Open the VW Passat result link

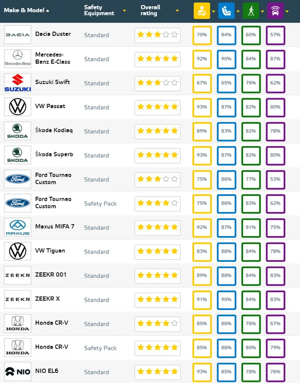50,106
